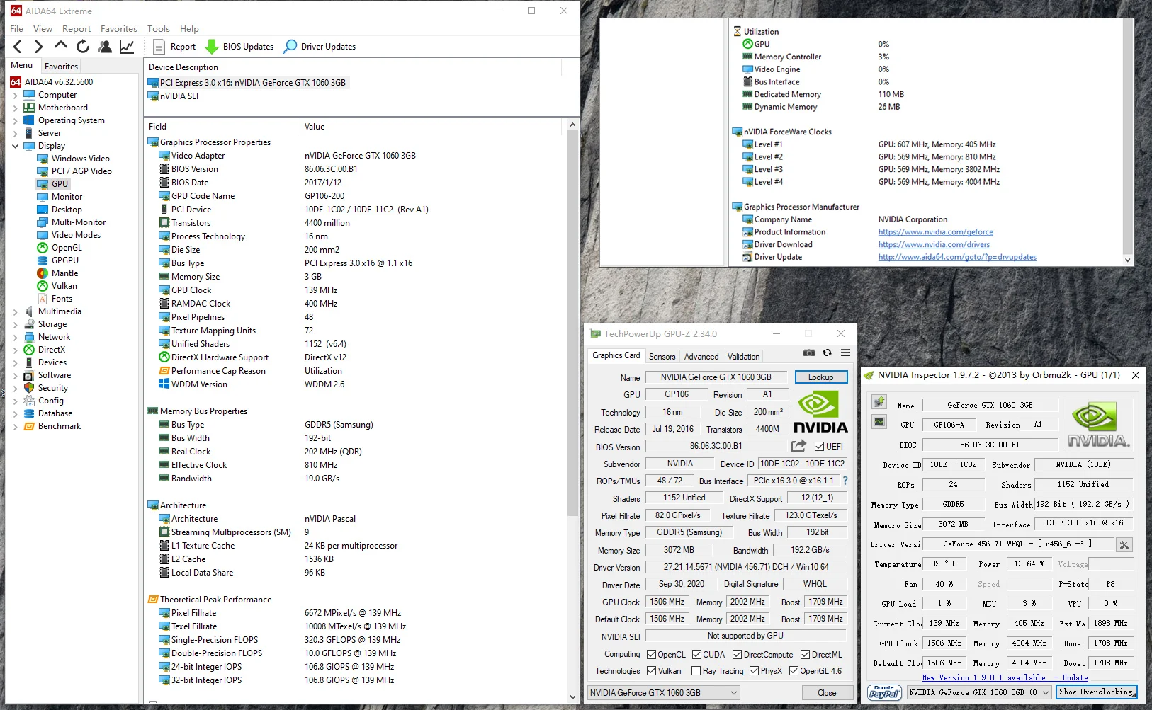The height and width of the screenshot is (710, 1152).
Task: Select nVIDIA SLI device entry
Action: 179,96
